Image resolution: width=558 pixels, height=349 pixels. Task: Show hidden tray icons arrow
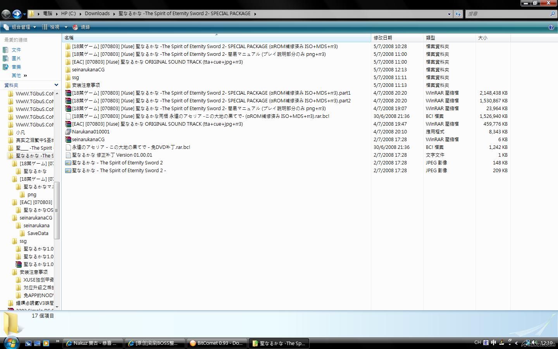click(516, 343)
